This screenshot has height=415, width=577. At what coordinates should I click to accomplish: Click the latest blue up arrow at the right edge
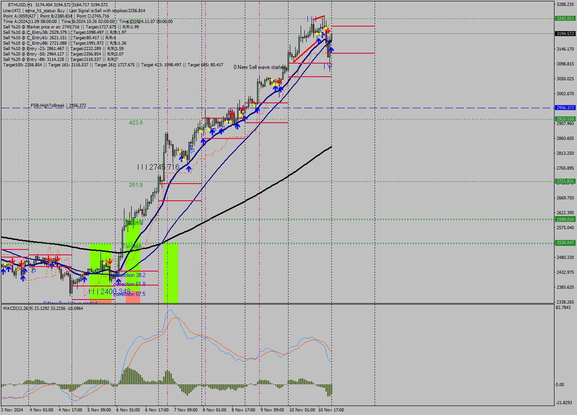pyautogui.click(x=331, y=50)
